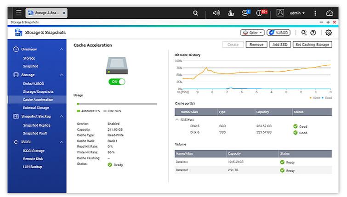Open the settings gear icon
Screen dimensions: 347x197
point(329,33)
